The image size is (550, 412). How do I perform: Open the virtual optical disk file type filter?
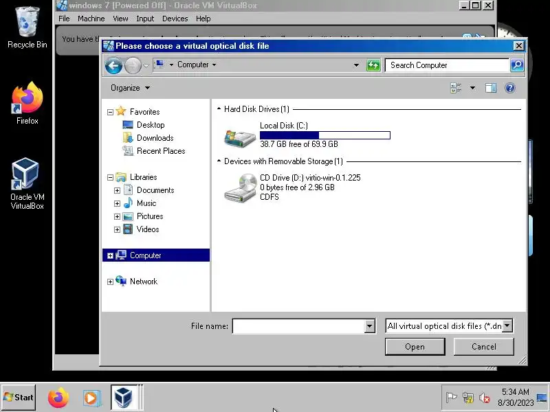click(449, 325)
